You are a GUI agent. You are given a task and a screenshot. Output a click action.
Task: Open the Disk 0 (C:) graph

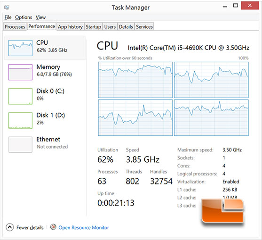[20, 96]
